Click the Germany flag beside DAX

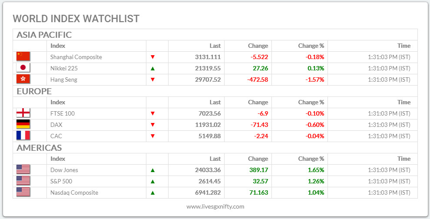23,124
